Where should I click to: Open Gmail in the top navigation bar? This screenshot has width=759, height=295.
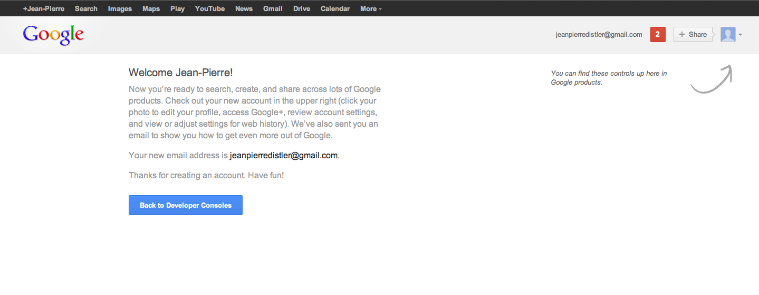[x=273, y=8]
